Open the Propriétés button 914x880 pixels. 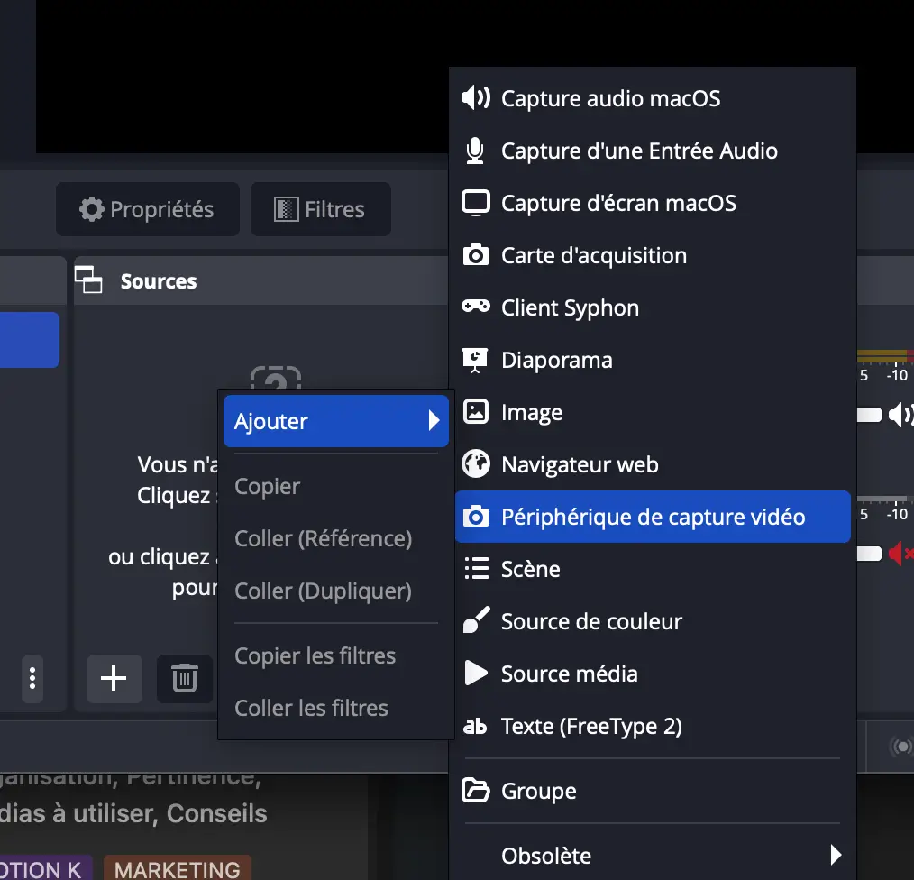click(147, 208)
